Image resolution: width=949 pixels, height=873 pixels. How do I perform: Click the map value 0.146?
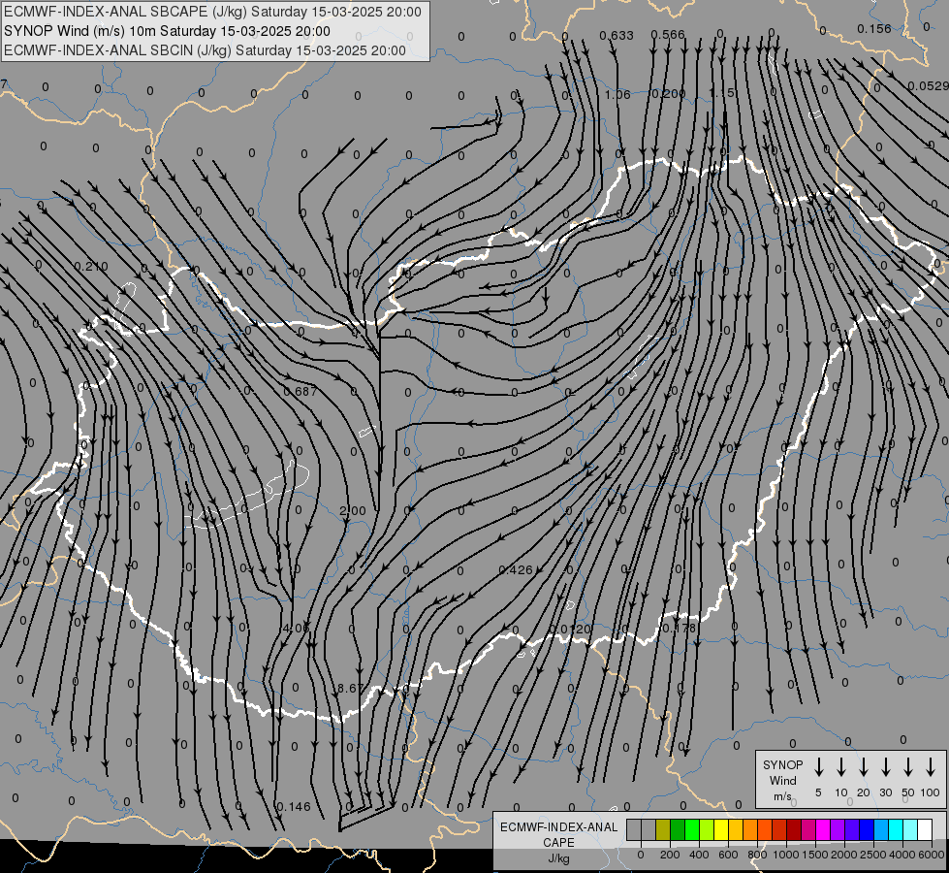[293, 806]
